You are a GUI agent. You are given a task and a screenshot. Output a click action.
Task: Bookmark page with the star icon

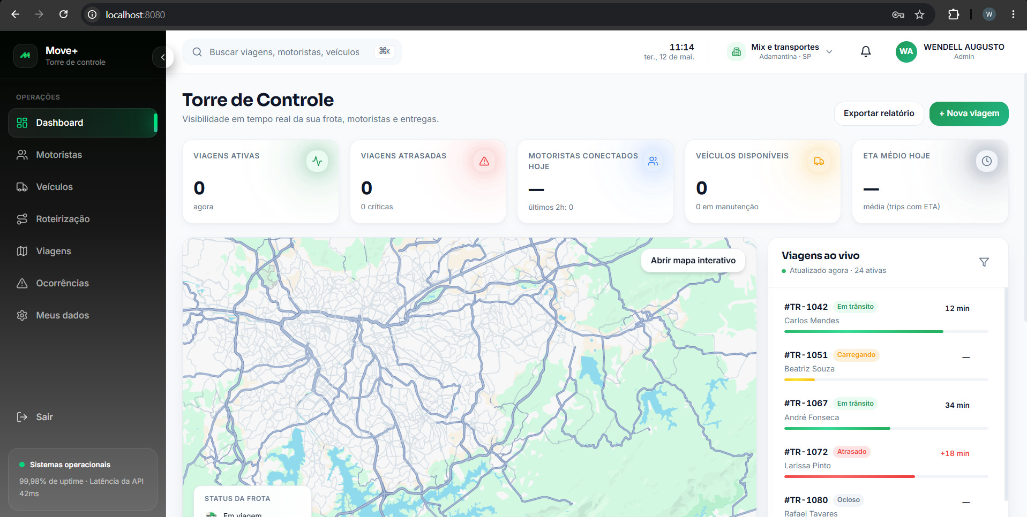(x=919, y=14)
